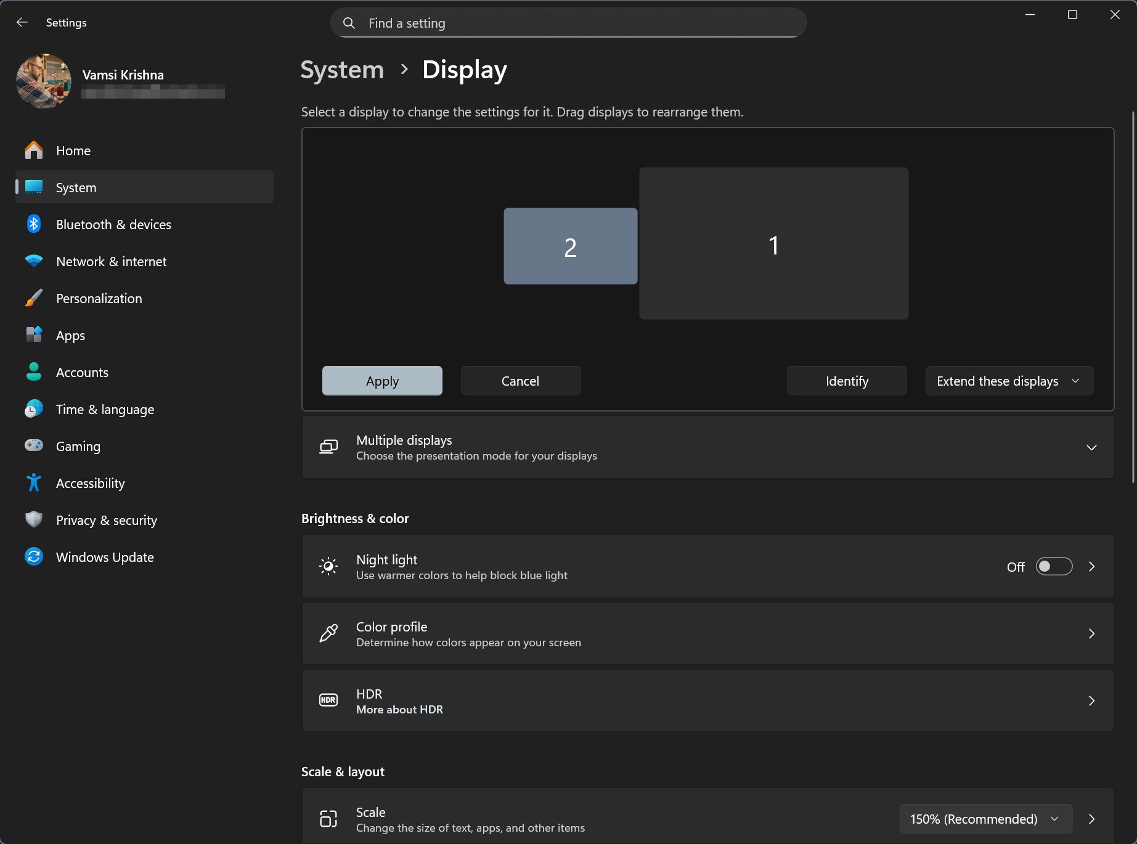Click the Bluetooth icon

coord(34,224)
